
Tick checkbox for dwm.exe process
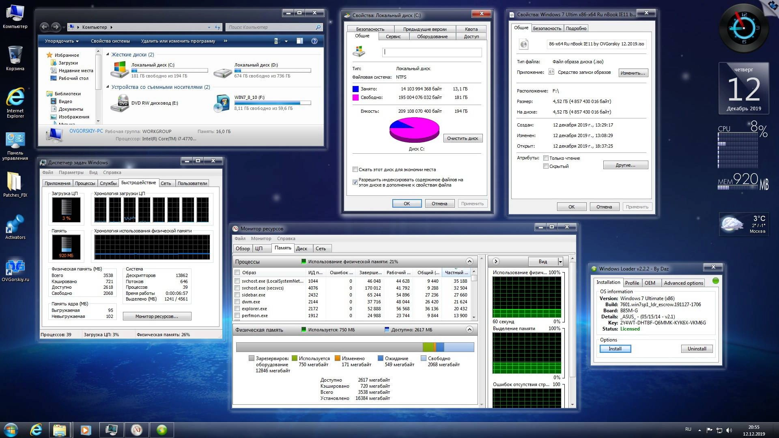(237, 302)
